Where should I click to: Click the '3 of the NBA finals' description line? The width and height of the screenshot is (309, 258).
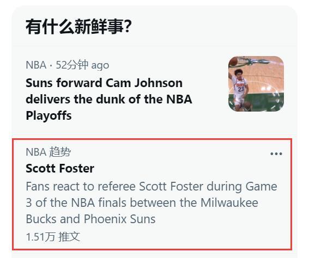[142, 202]
